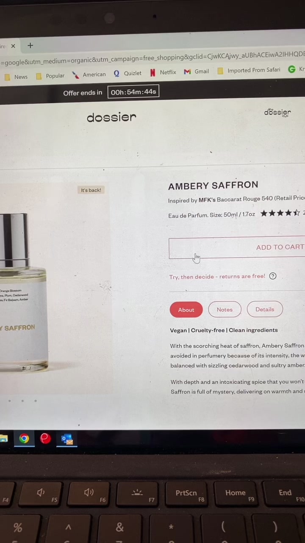This screenshot has height=543, width=305.
Task: Click the ADD TO CART button
Action: [x=237, y=247]
